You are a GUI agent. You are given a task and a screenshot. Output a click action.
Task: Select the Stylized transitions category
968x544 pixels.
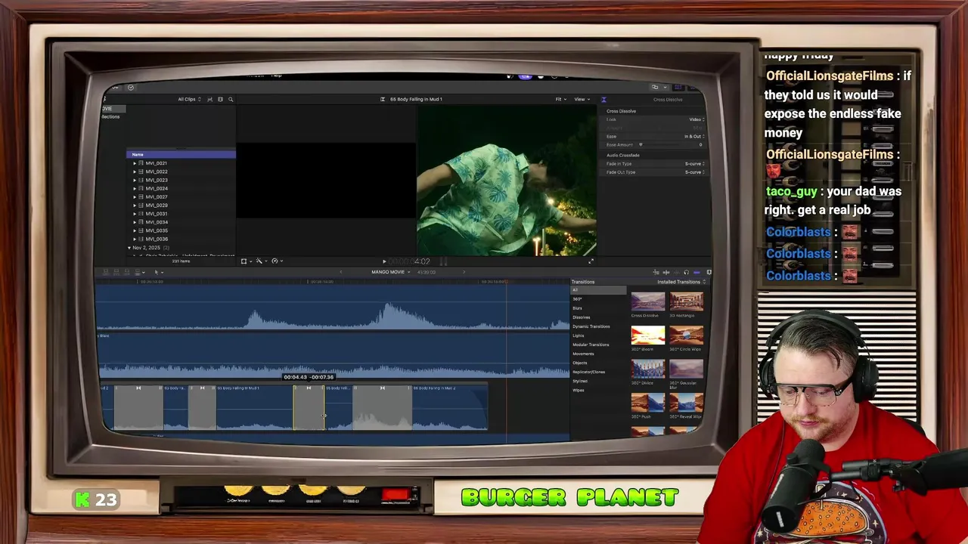point(580,381)
